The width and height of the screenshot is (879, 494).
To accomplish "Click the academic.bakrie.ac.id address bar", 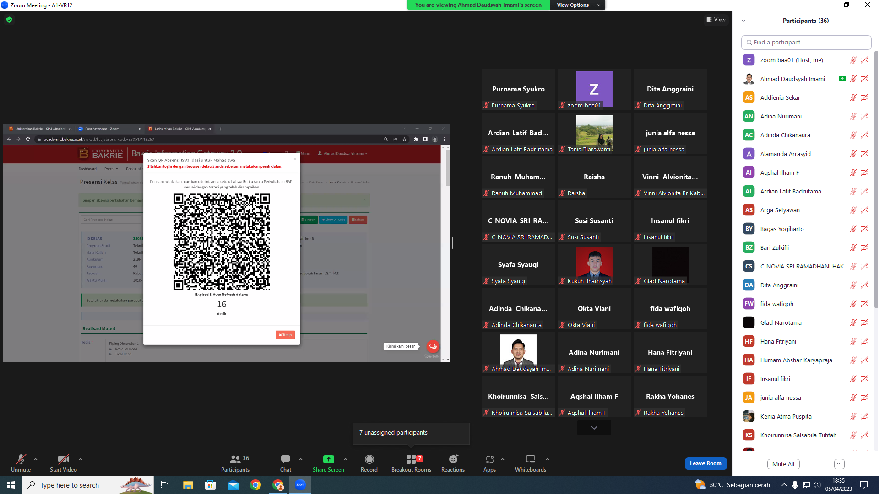I will [x=208, y=139].
